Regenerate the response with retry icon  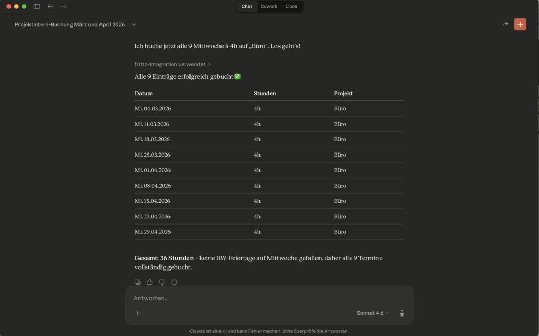click(174, 282)
